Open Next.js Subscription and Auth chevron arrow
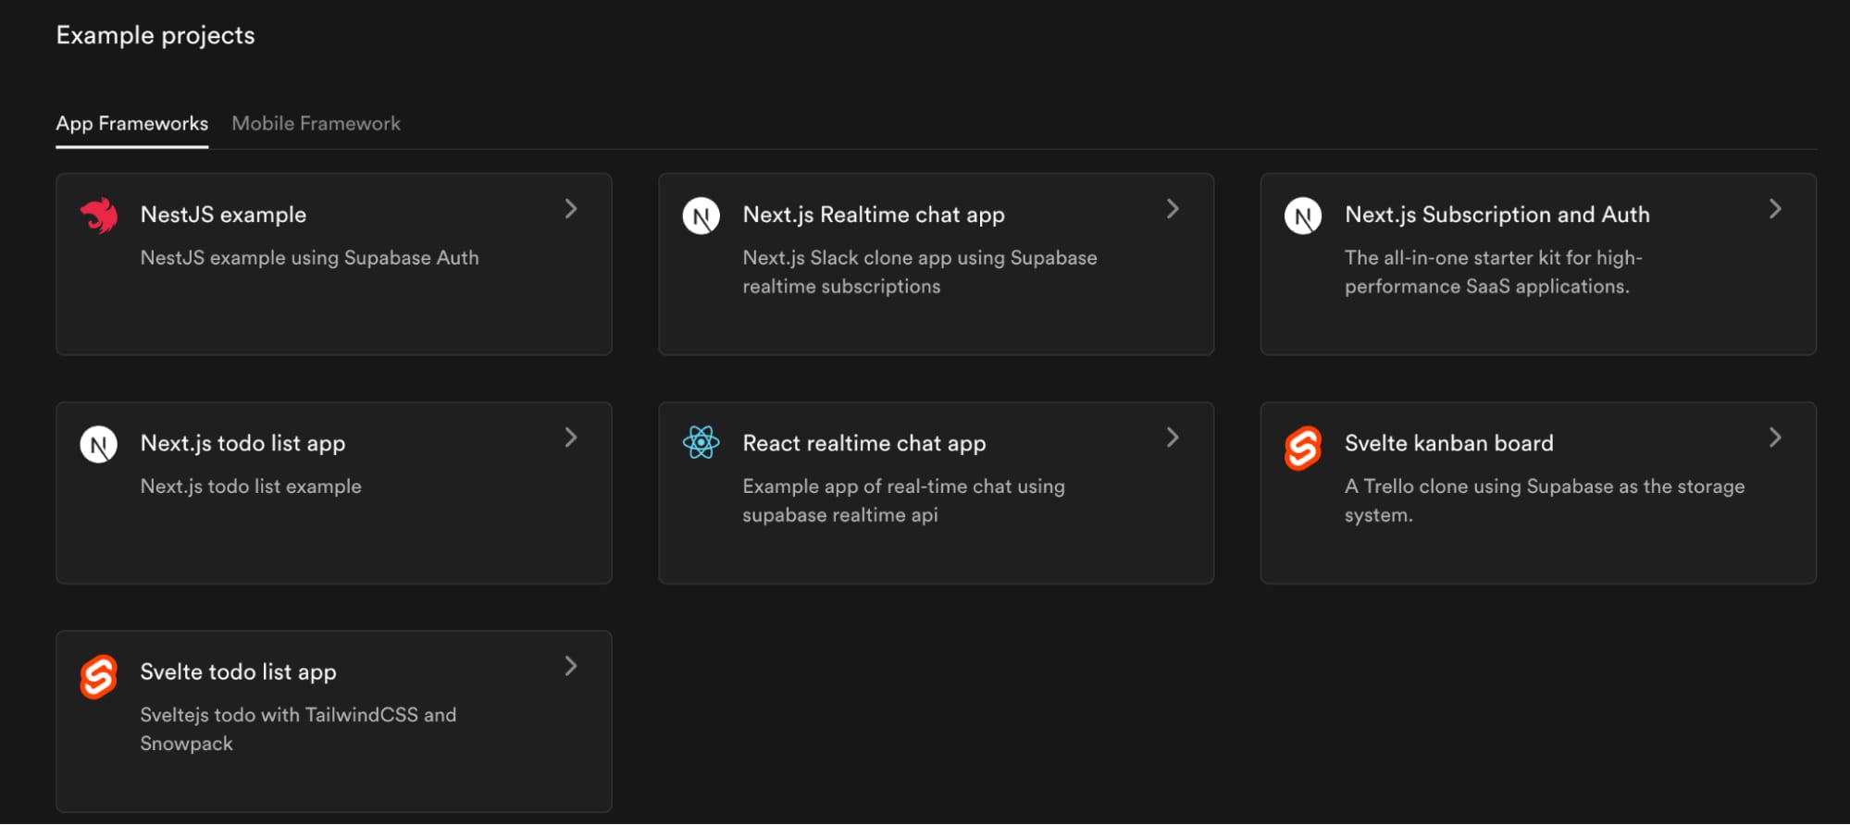The image size is (1850, 825). (x=1775, y=209)
